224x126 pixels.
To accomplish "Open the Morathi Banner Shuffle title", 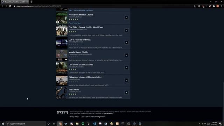I will [78, 52].
